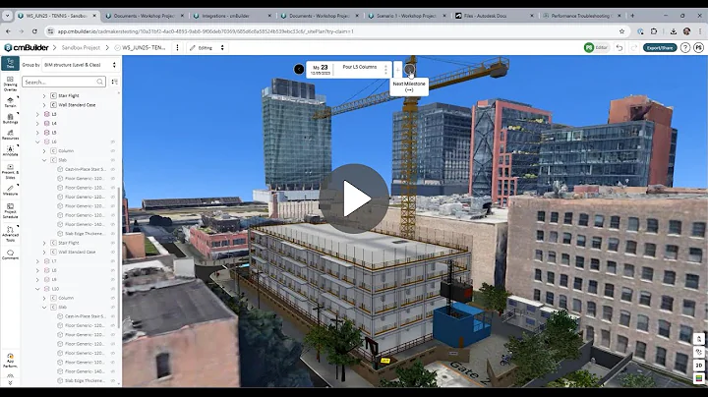Toggle visibility of L10 Column class
Screen dimensions: 708x397
coord(113,298)
